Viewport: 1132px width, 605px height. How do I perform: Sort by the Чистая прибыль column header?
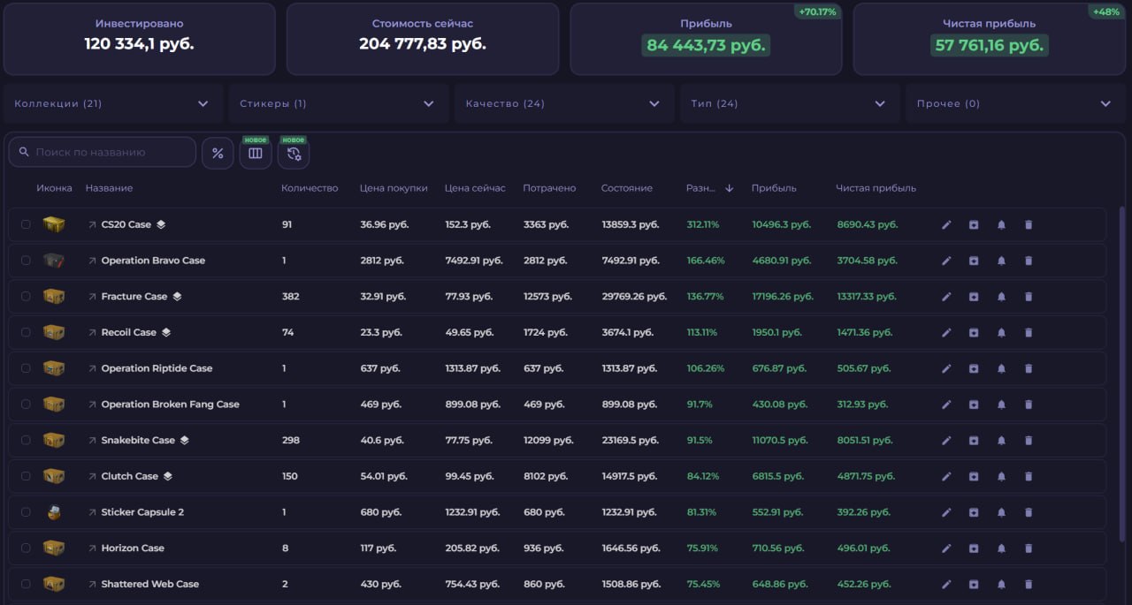[x=876, y=188]
